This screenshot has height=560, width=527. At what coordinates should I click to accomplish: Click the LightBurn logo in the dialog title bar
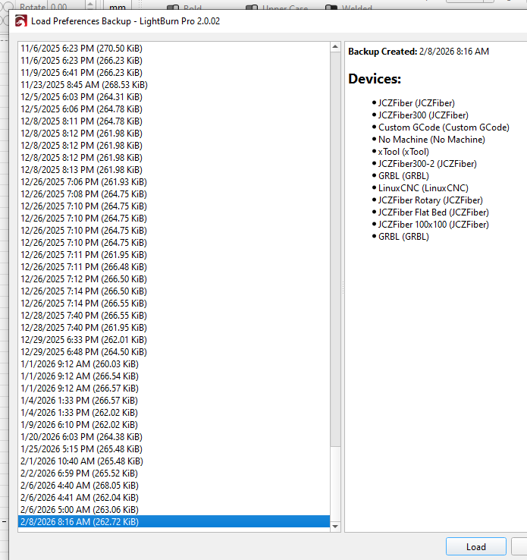point(20,21)
